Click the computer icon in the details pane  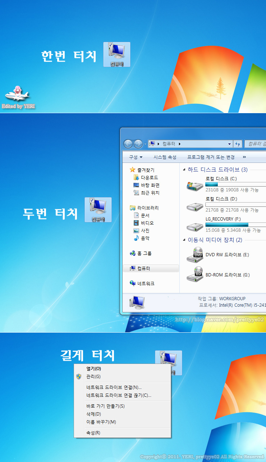click(137, 303)
